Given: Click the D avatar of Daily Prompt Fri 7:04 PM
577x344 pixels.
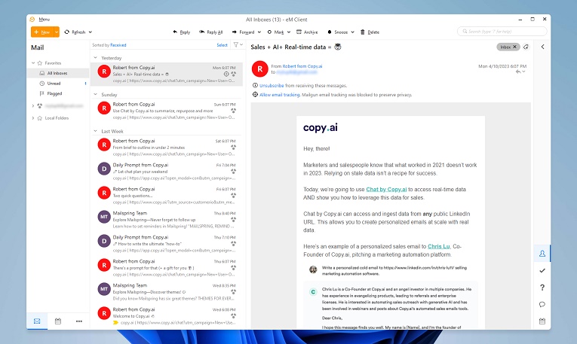Looking at the screenshot, I should (104, 169).
